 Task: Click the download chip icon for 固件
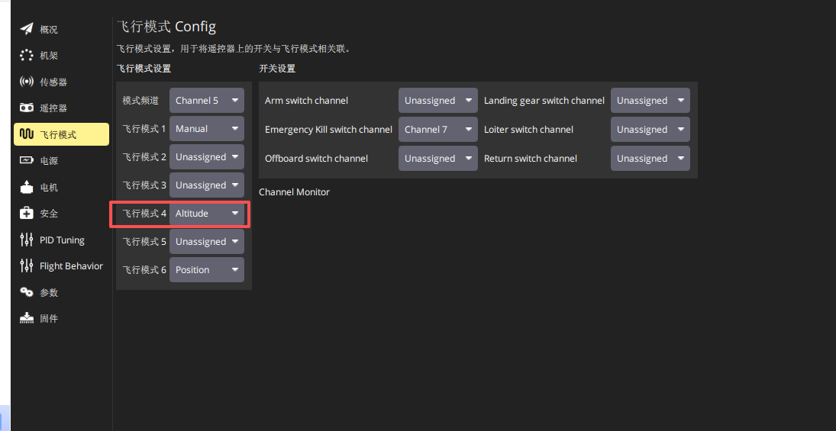pyautogui.click(x=27, y=319)
